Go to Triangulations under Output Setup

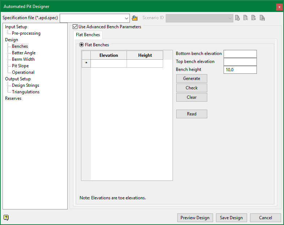pyautogui.click(x=26, y=92)
